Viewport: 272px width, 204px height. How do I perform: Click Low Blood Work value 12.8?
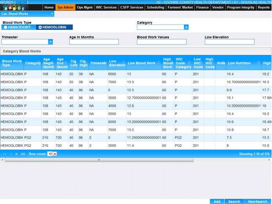coord(130,106)
